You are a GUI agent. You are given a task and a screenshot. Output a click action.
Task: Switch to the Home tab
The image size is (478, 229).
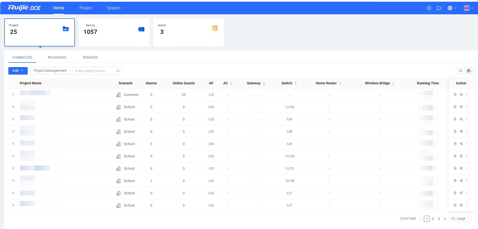(59, 8)
